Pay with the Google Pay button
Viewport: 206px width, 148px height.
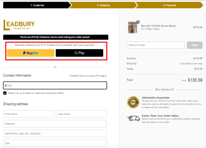[80, 53]
